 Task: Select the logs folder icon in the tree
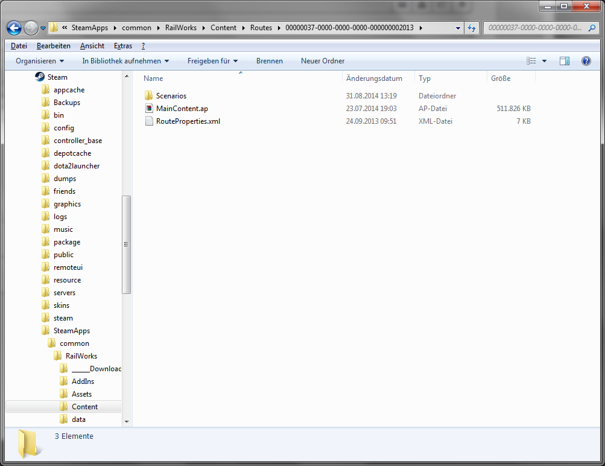point(45,217)
